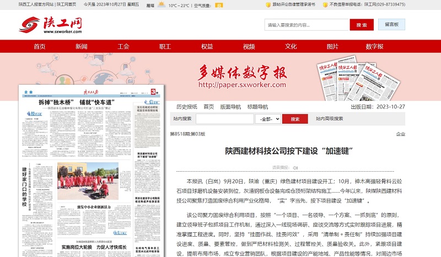Expand the -全部- dropdown
This screenshot has height=257, width=441.
pyautogui.click(x=268, y=119)
